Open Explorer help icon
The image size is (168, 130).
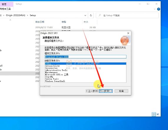tap(159, 9)
